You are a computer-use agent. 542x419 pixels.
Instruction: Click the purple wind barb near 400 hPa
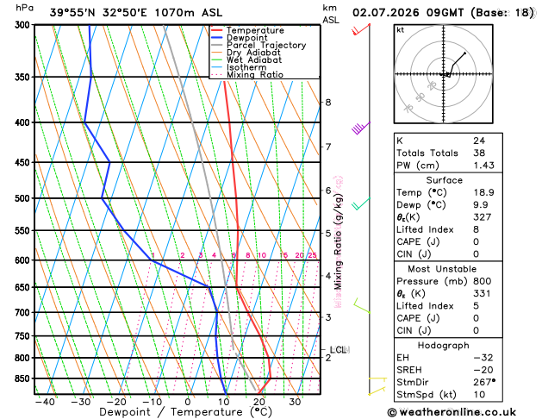[361, 128]
